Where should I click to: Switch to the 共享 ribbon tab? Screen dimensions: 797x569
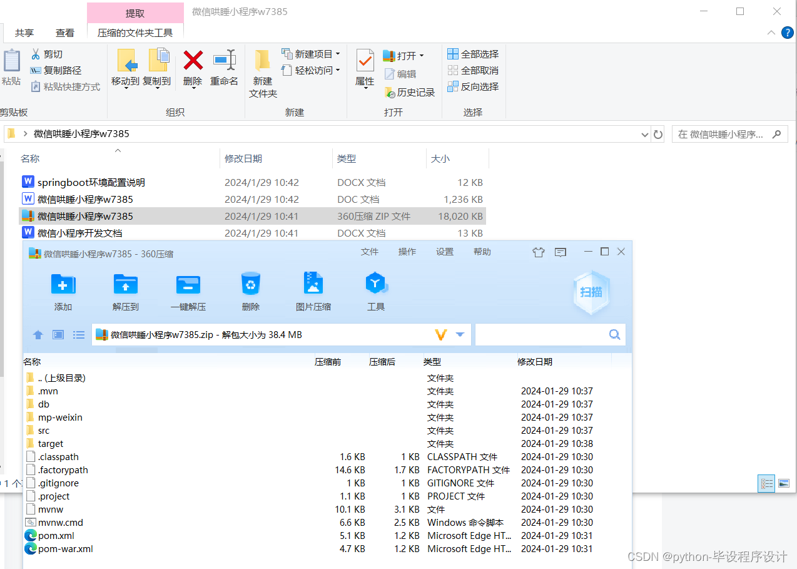pyautogui.click(x=24, y=33)
